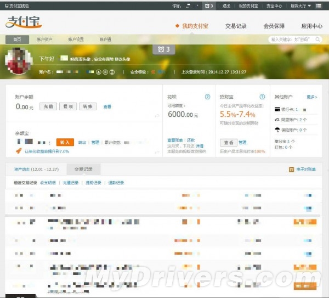
Task: Open the 交易记录 main navigation item
Action: point(236,26)
